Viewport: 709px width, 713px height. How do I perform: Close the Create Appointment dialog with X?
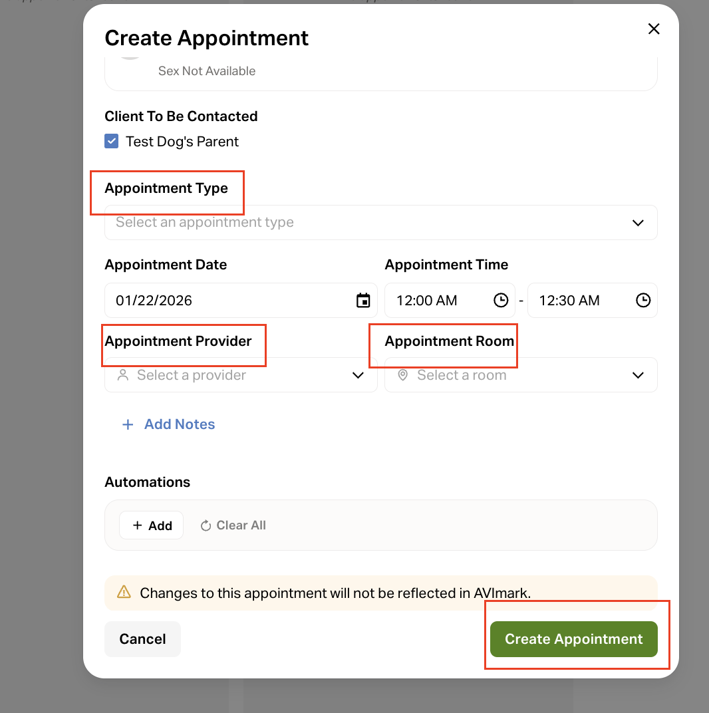coord(654,29)
